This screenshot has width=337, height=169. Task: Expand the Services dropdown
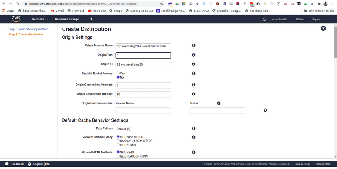click(x=41, y=19)
